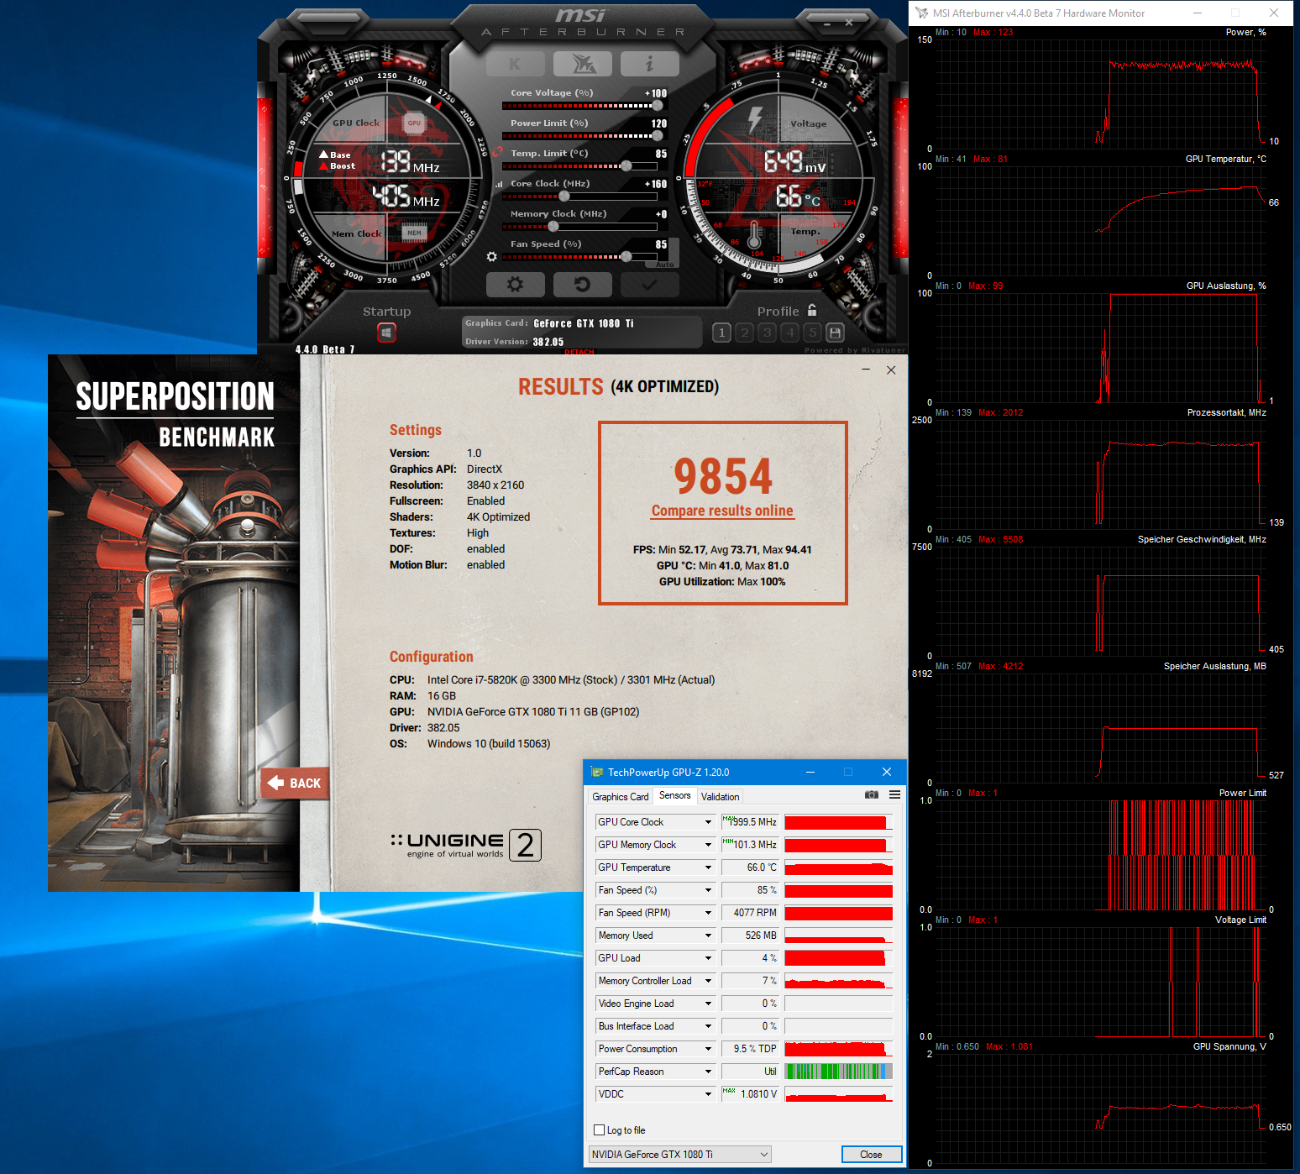Select profile slot 2 in Afterburner

click(745, 333)
